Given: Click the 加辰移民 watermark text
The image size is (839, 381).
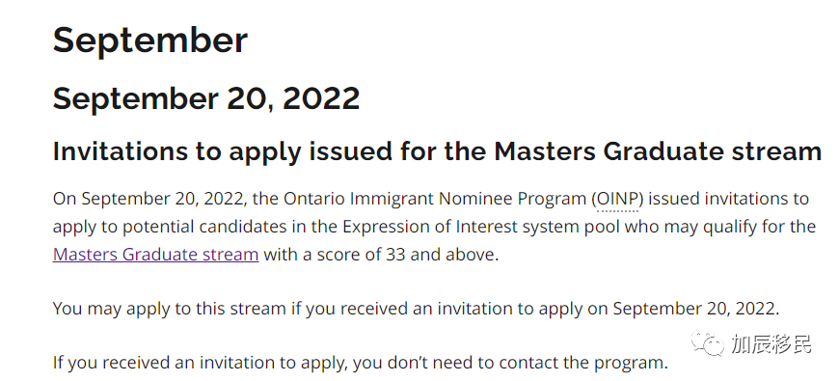Looking at the screenshot, I should 771,343.
